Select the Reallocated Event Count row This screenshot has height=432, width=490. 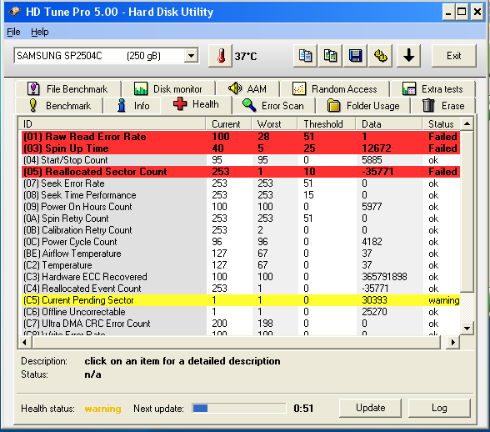pos(241,289)
